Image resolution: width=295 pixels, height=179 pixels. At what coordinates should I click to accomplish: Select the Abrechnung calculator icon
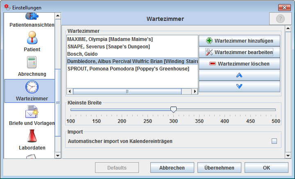pyautogui.click(x=32, y=62)
